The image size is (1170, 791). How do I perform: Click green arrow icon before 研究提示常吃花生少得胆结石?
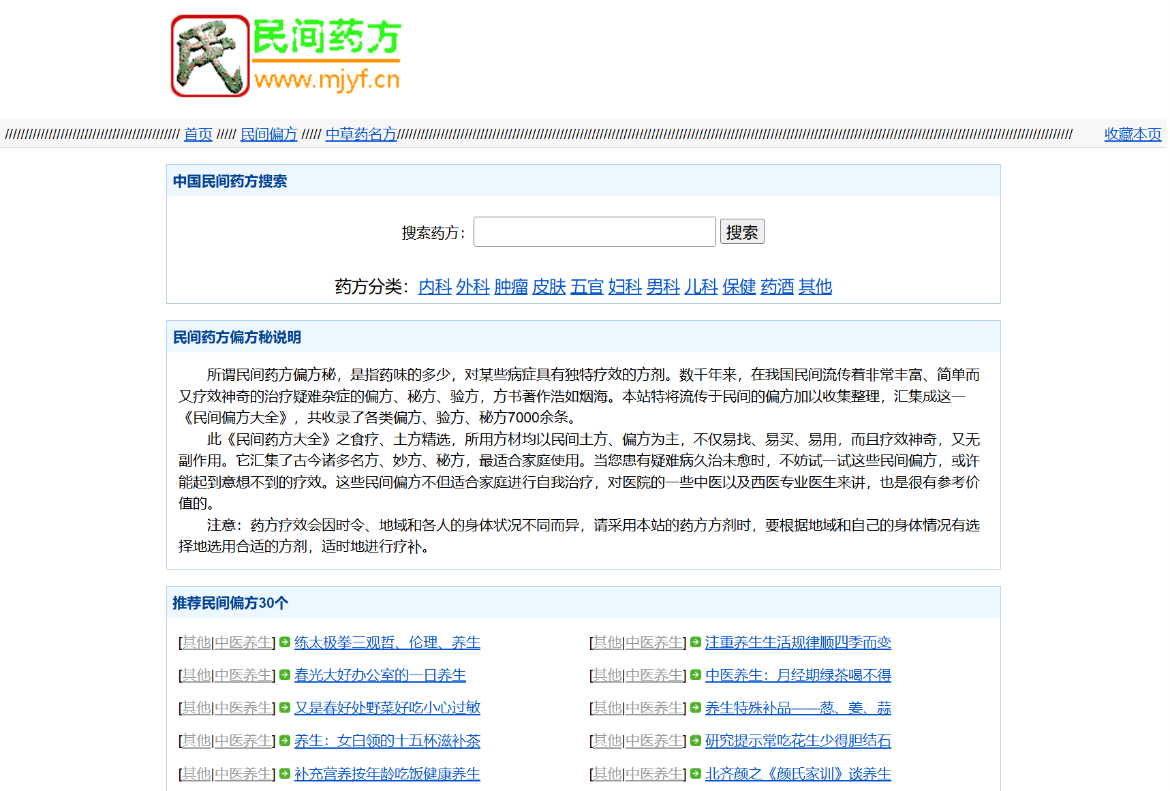tap(696, 741)
